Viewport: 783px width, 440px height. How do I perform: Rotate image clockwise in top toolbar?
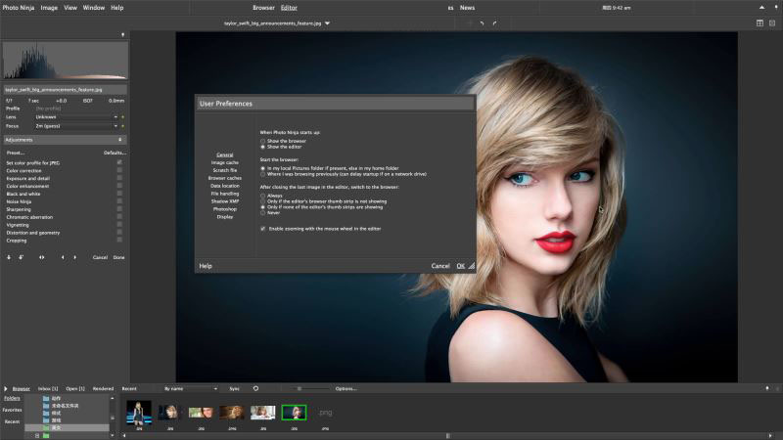(x=494, y=23)
